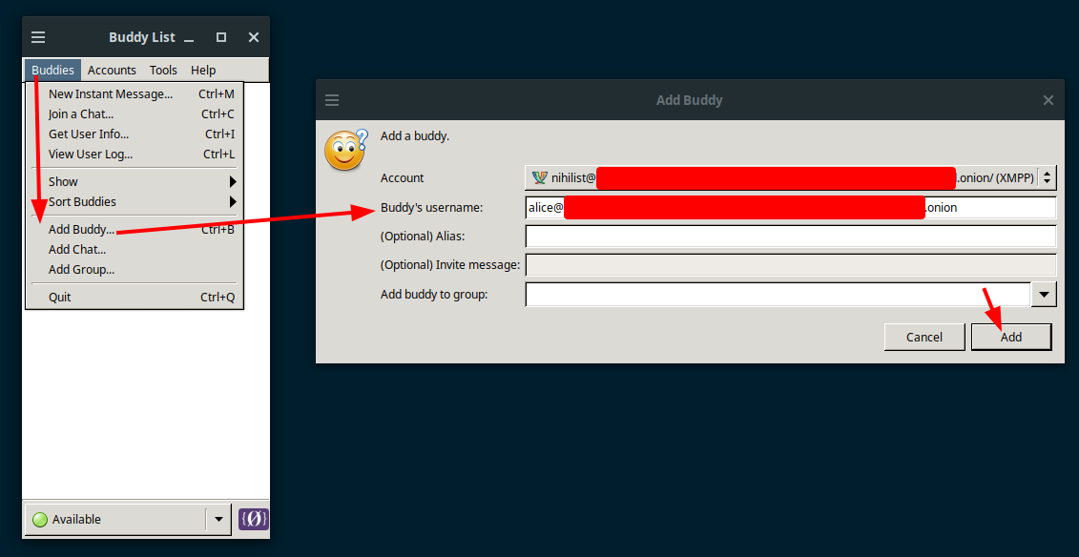This screenshot has height=557, width=1079.
Task: Click the Account dropdown stepper arrows
Action: coord(1047,177)
